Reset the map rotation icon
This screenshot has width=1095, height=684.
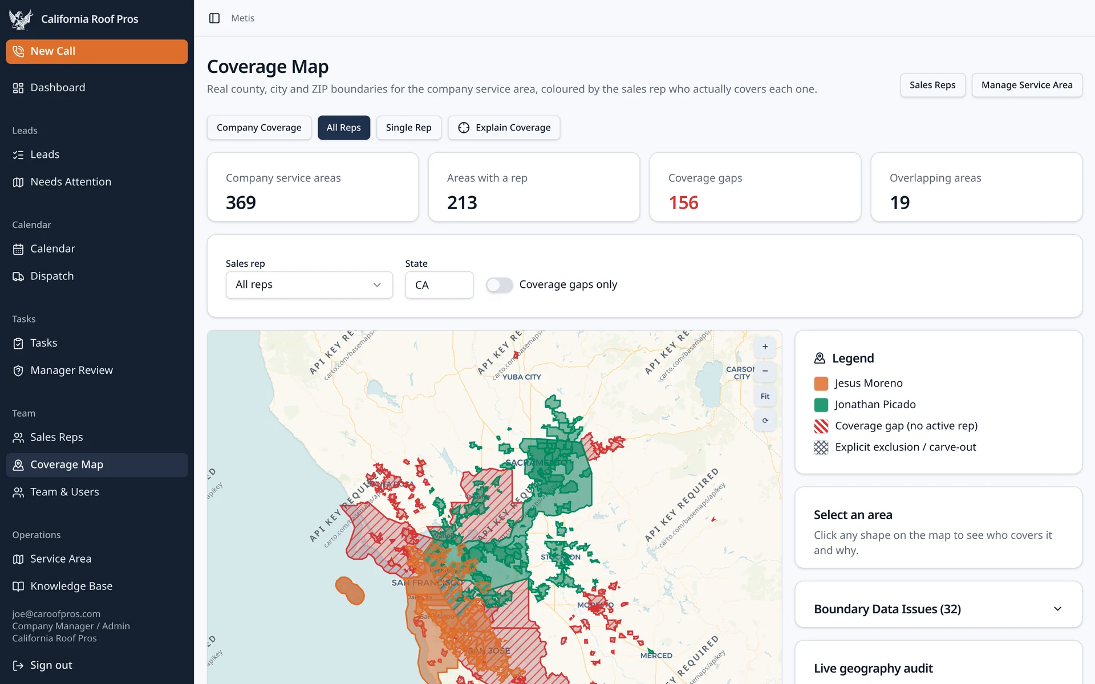pyautogui.click(x=765, y=421)
